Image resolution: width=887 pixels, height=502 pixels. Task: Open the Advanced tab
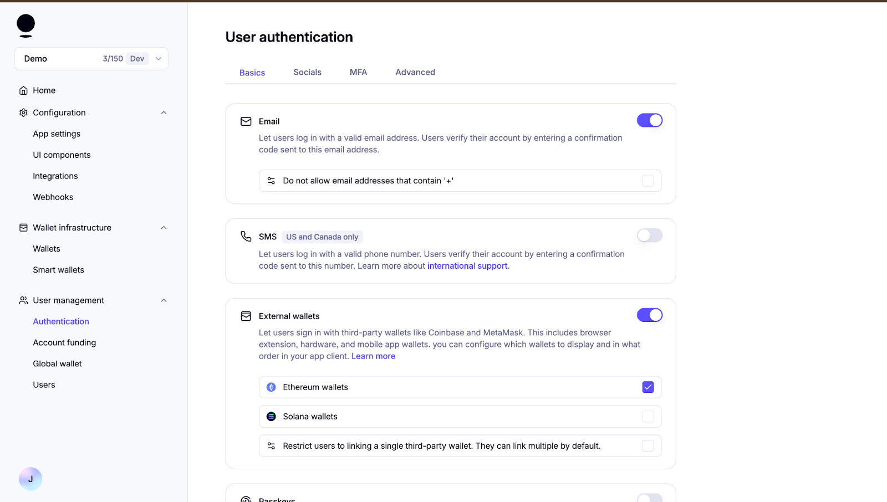point(415,72)
